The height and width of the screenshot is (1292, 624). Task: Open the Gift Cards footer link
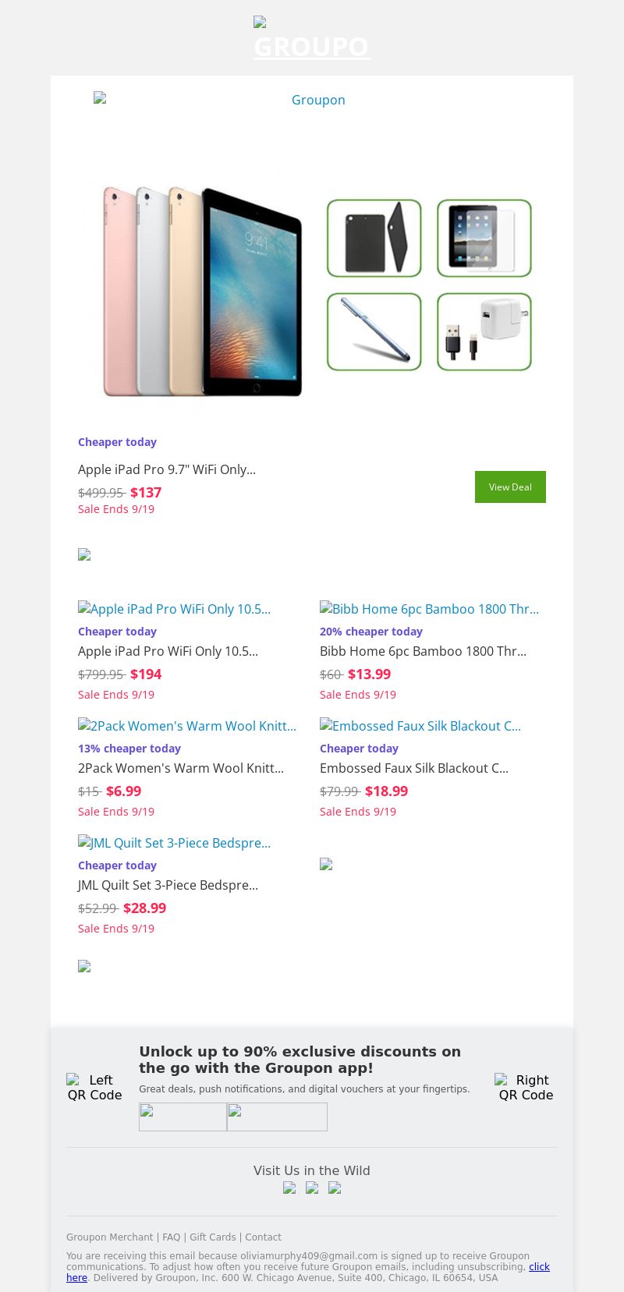[212, 1237]
